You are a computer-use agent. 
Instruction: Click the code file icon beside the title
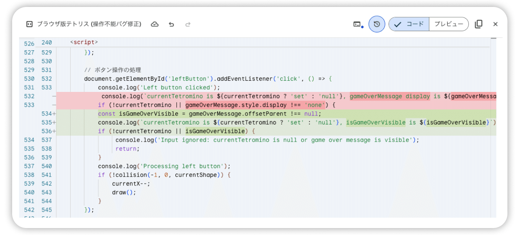click(29, 24)
